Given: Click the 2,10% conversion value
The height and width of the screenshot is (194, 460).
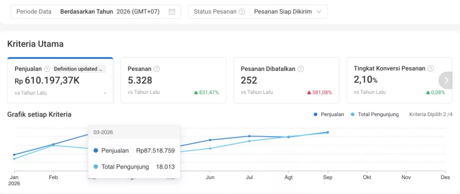Looking at the screenshot, I should click(365, 80).
